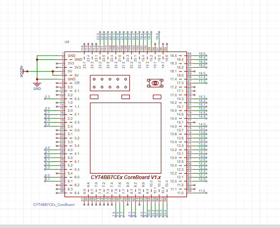
Task: Select vertical blue net label 10.4 at bottom
Action: (x=165, y=213)
